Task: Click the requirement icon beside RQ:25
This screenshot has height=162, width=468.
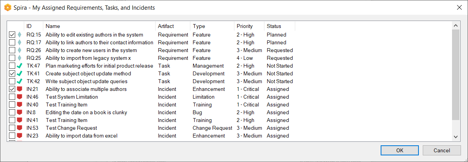Action: point(19,58)
